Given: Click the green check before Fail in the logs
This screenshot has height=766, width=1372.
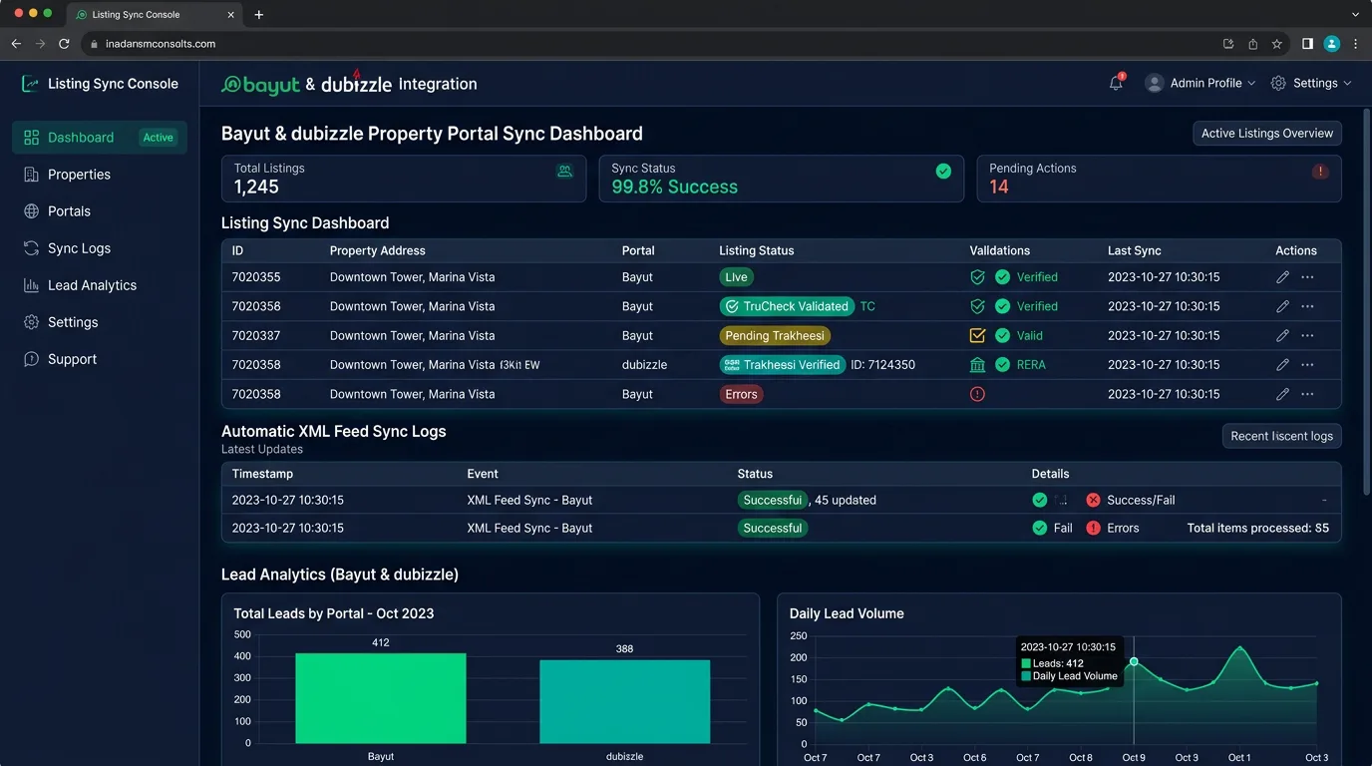Looking at the screenshot, I should (x=1040, y=528).
